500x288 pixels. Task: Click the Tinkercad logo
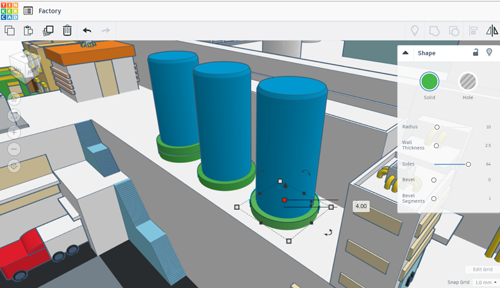[x=10, y=11]
